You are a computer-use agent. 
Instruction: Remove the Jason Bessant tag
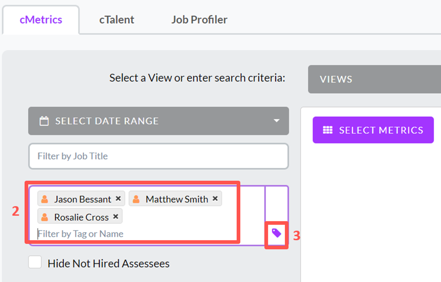118,199
